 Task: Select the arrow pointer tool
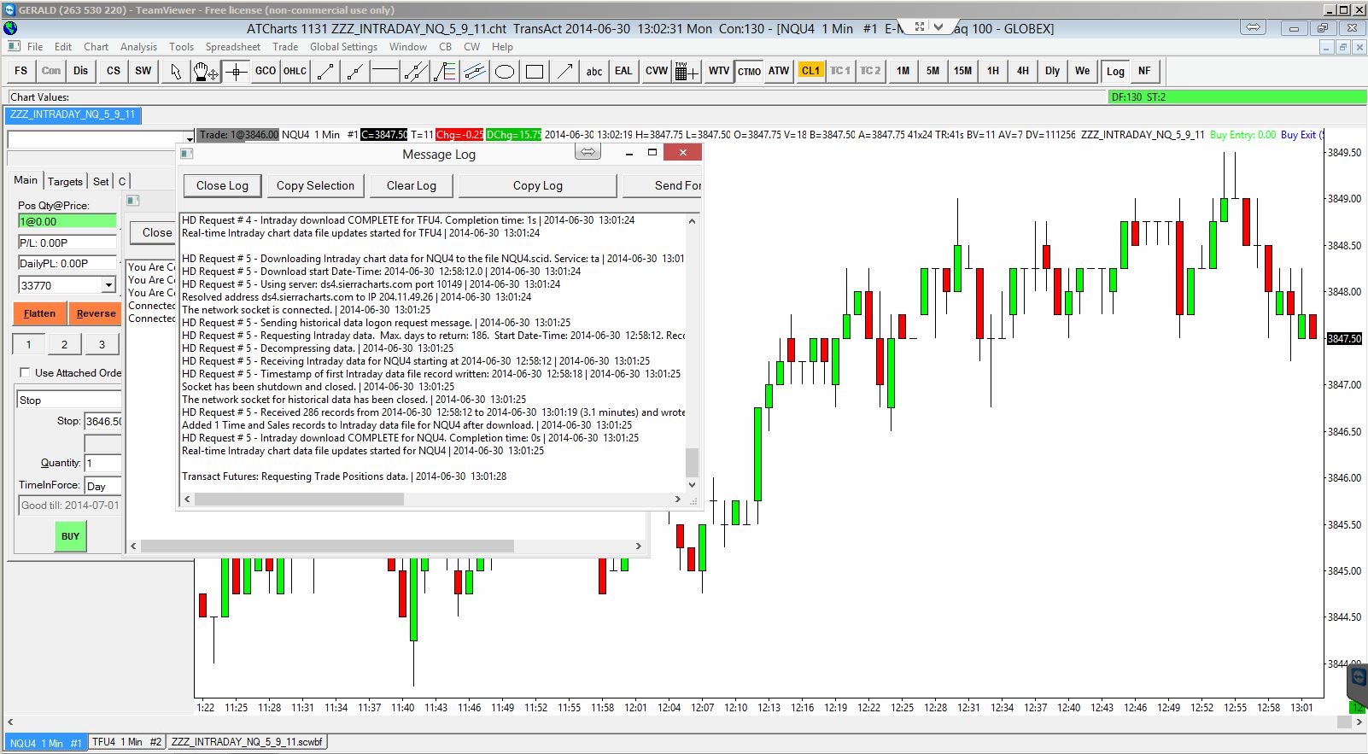click(x=176, y=71)
